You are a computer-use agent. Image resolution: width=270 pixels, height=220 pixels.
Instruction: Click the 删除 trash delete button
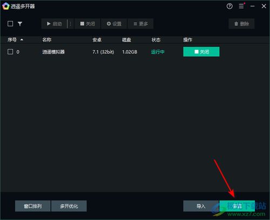click(241, 24)
